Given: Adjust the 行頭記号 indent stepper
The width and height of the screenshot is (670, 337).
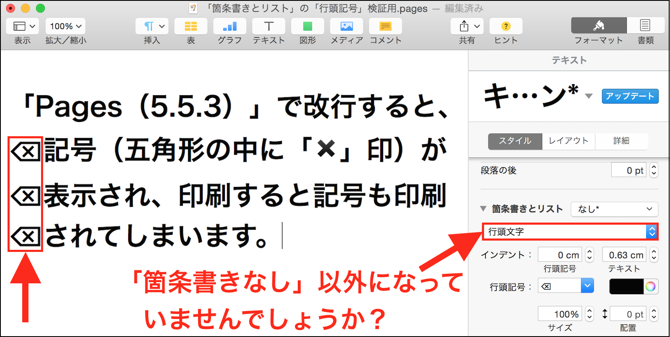Looking at the screenshot, I should (589, 255).
